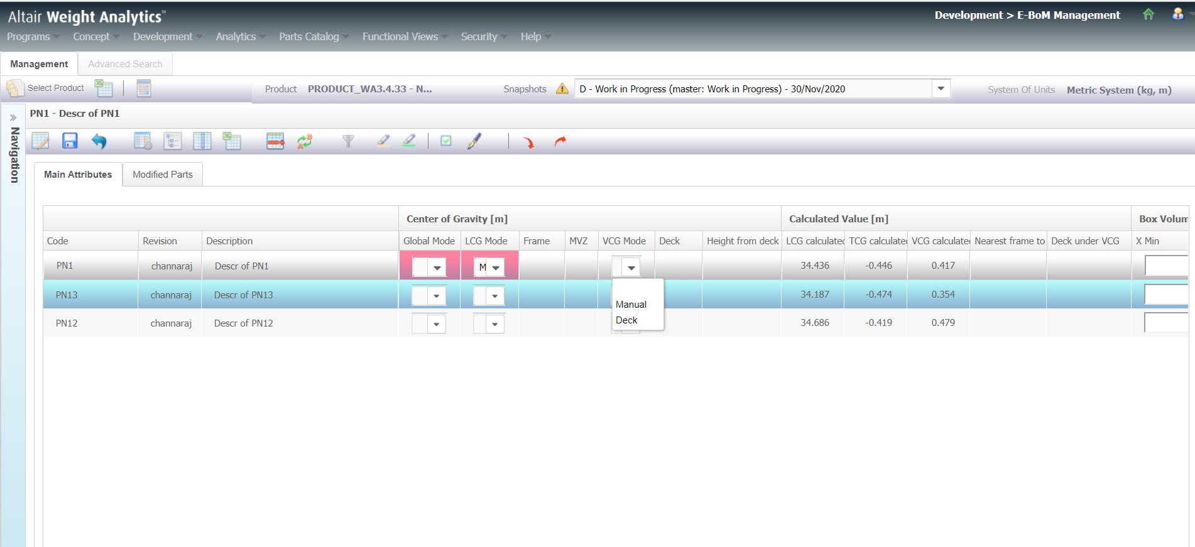Click the find and replace A/B icon

point(305,141)
